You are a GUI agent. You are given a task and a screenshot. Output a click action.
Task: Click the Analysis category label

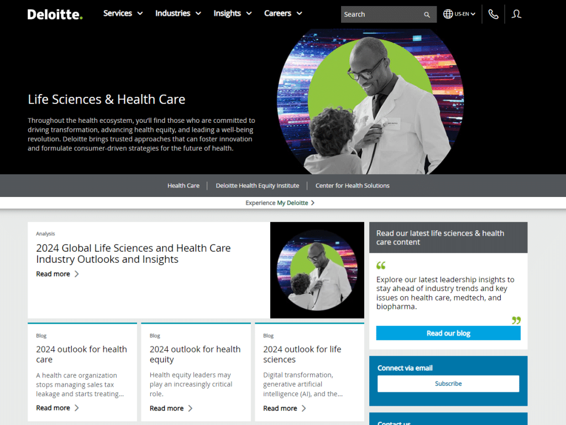[45, 234]
